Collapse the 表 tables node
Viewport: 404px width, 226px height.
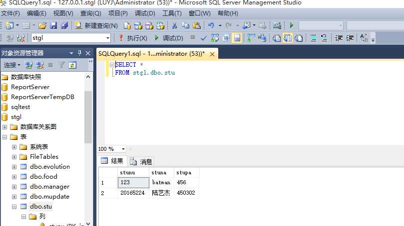coord(4,137)
